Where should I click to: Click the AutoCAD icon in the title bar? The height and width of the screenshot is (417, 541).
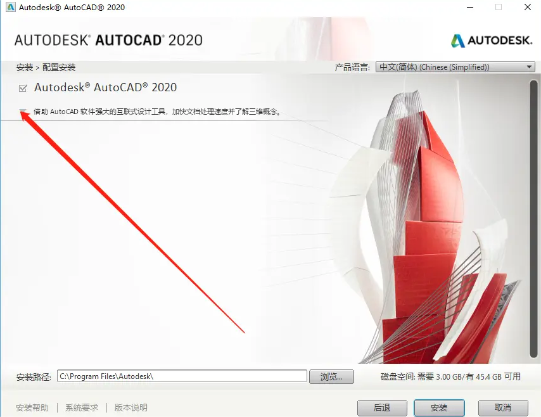(x=10, y=7)
